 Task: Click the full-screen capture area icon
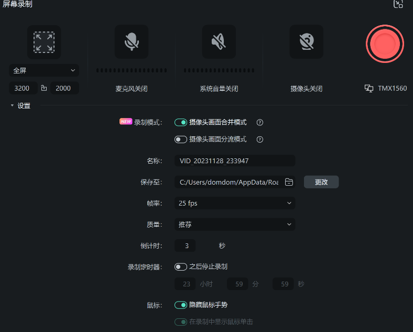click(x=44, y=42)
